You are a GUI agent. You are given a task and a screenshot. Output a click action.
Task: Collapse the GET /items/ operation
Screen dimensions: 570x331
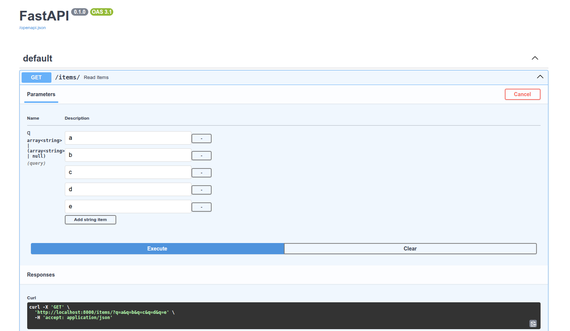pos(540,77)
